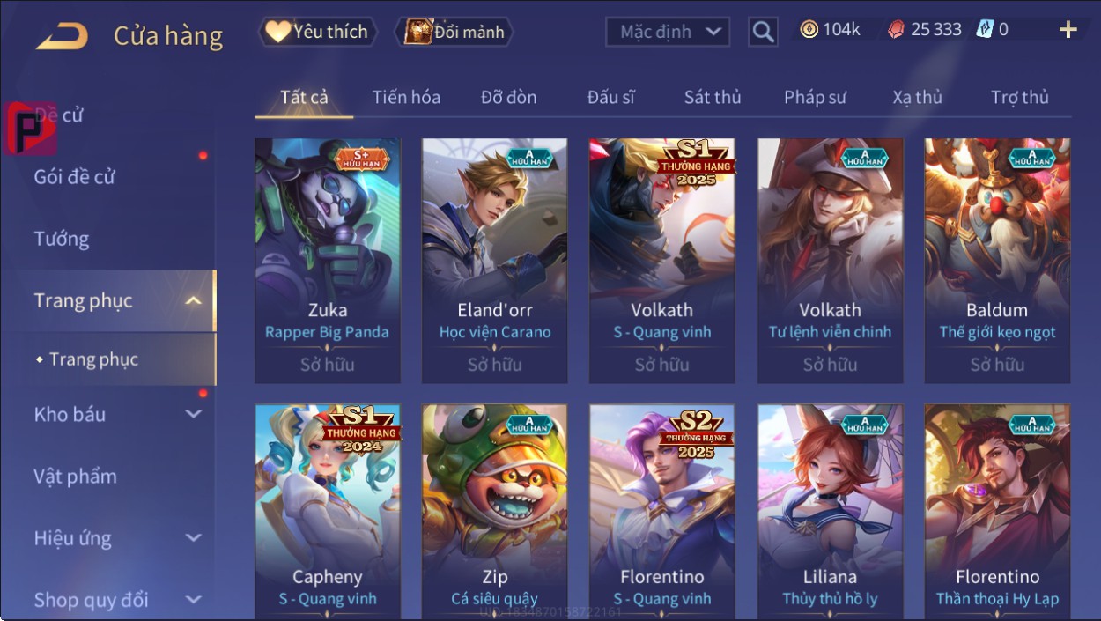
Task: Click the gold coin icon showing 104k
Action: [809, 29]
